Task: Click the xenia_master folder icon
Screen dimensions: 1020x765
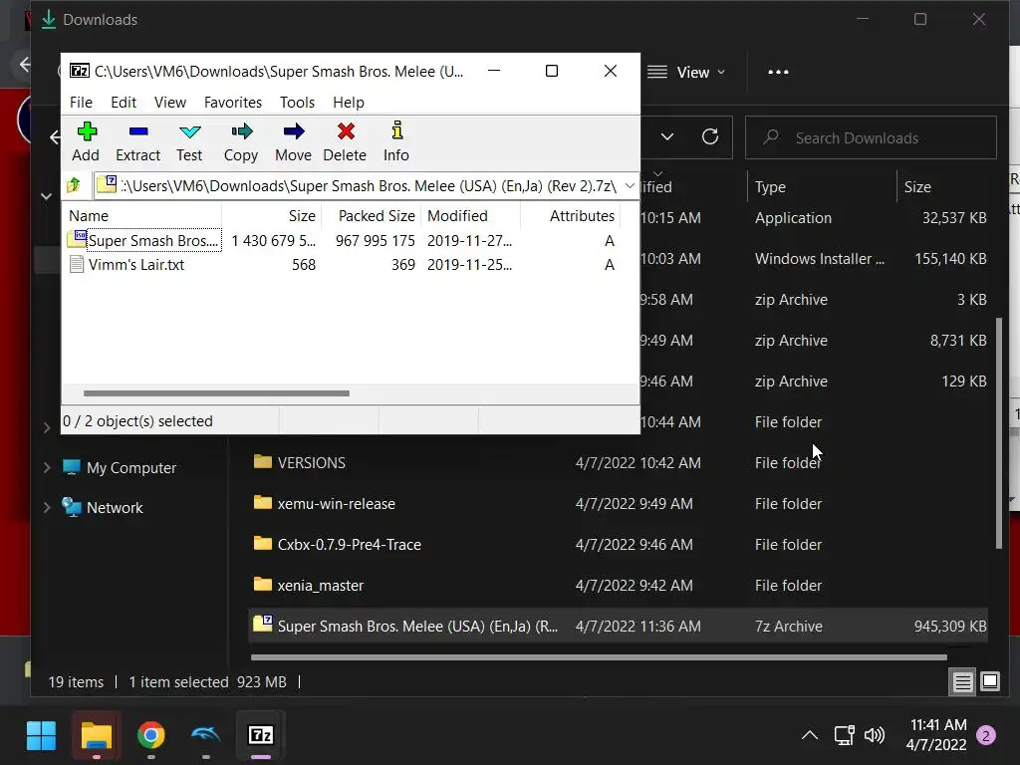Action: pos(263,585)
